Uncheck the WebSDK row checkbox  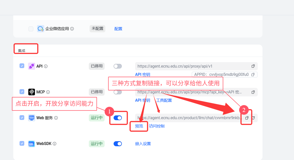pos(22,143)
